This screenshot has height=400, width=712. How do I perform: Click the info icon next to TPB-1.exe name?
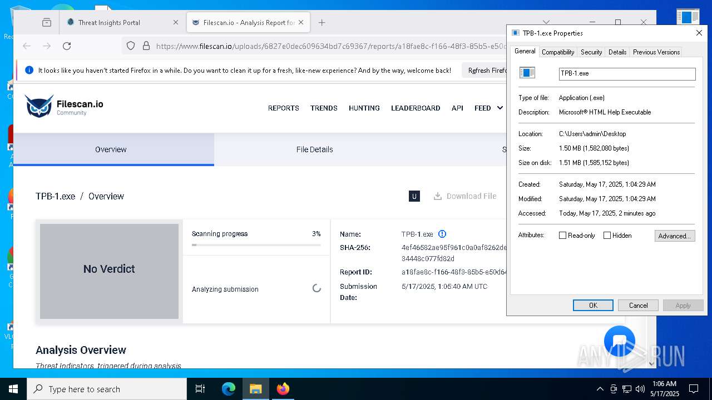click(x=442, y=234)
